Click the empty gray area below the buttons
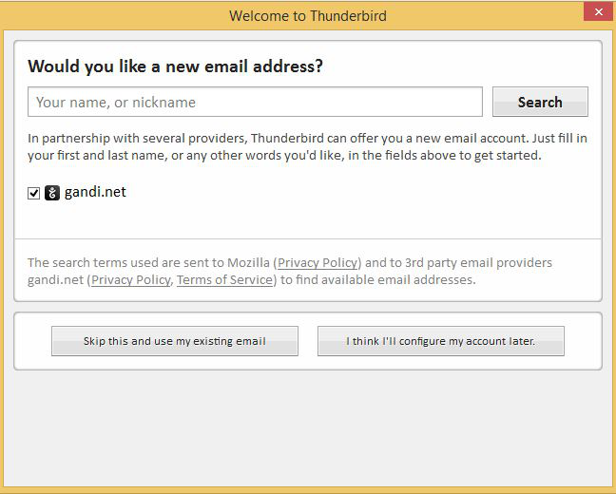 point(308,428)
